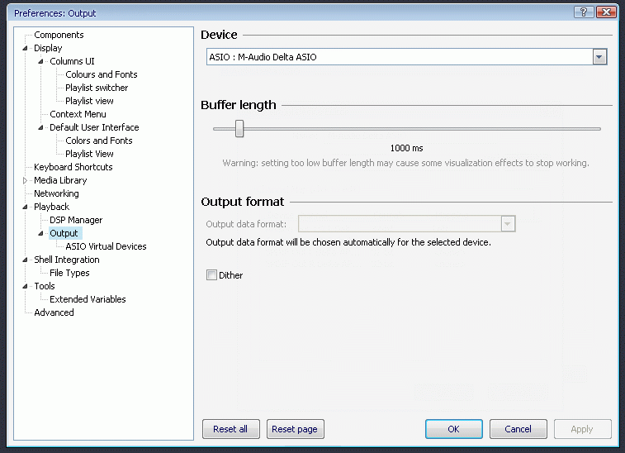Collapse the Playback tree node
The image size is (625, 453).
[26, 207]
